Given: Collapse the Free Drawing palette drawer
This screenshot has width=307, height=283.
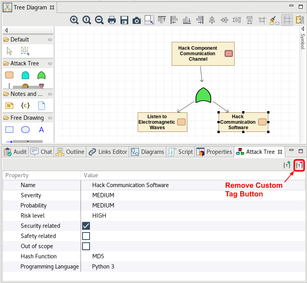Looking at the screenshot, I should coord(27,118).
